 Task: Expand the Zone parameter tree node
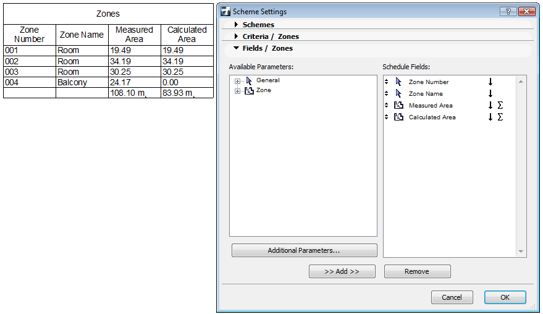(x=237, y=91)
